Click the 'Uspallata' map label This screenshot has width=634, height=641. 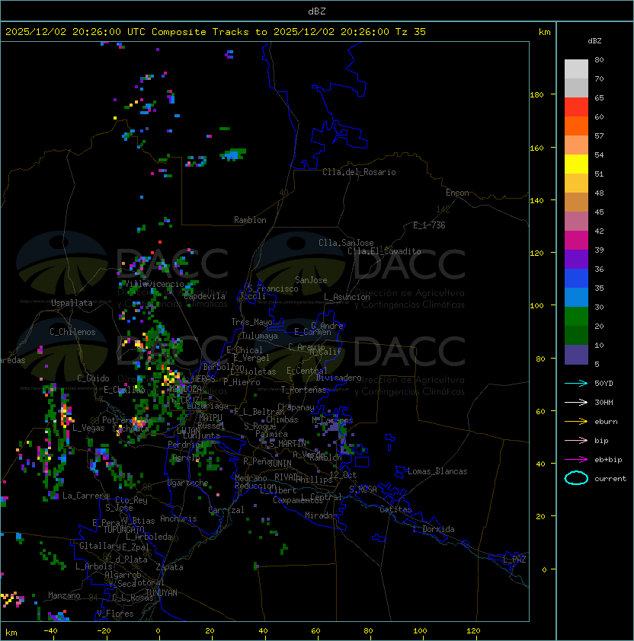(x=72, y=303)
